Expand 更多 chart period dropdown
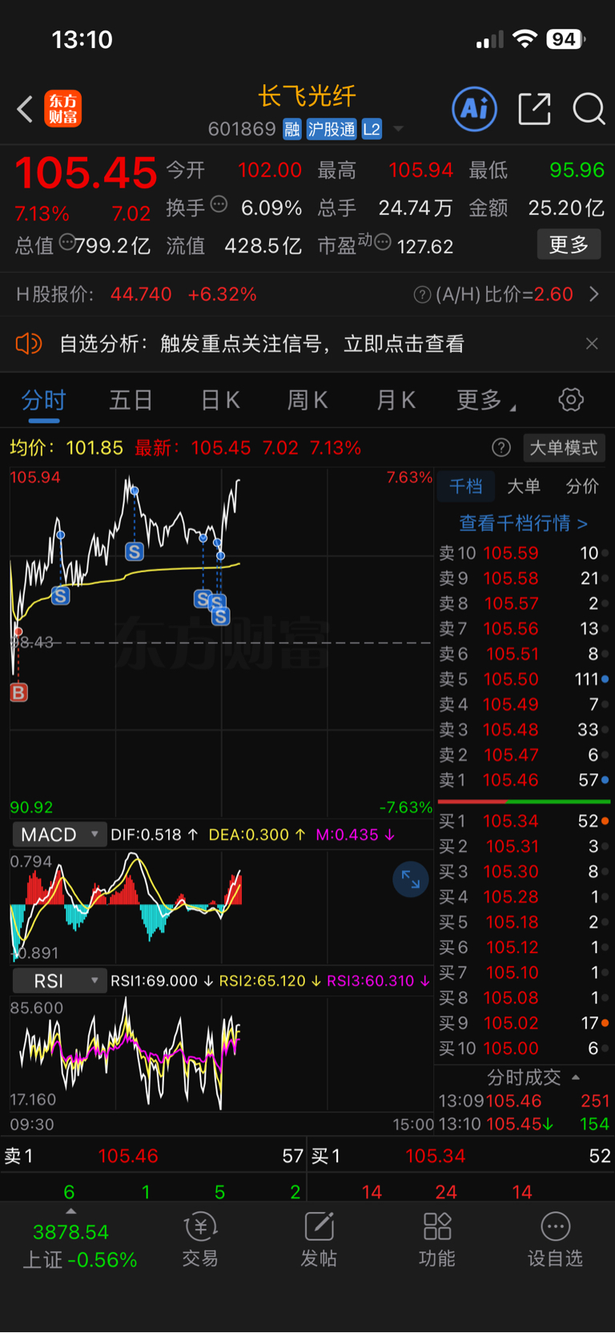 pyautogui.click(x=485, y=400)
